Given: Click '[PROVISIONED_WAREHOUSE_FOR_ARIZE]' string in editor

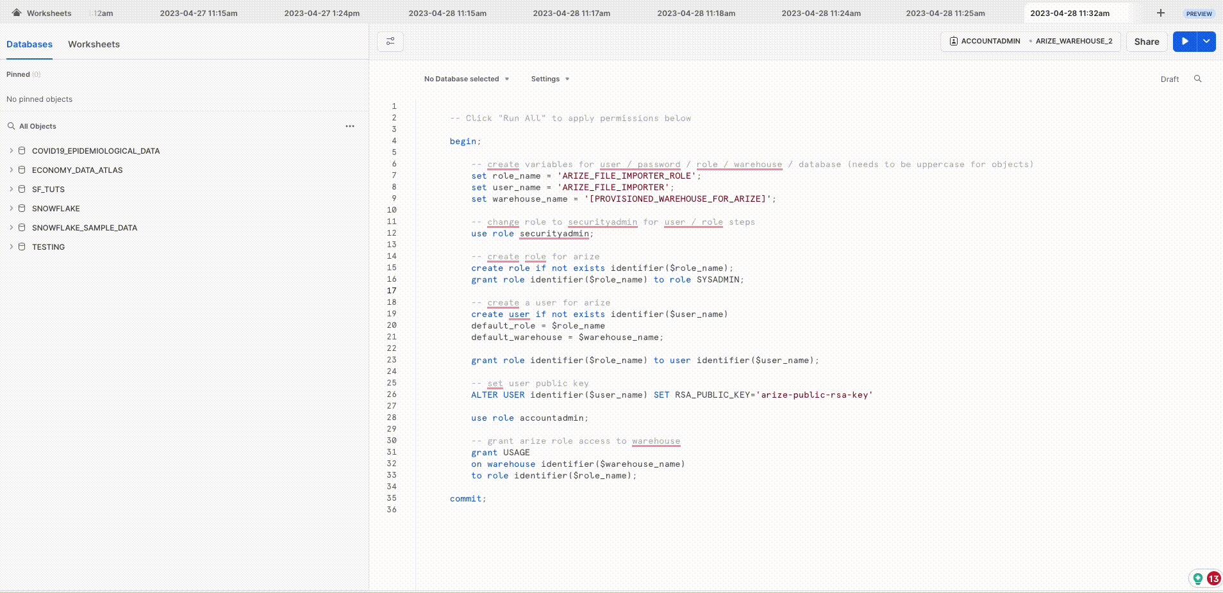Looking at the screenshot, I should (x=678, y=199).
